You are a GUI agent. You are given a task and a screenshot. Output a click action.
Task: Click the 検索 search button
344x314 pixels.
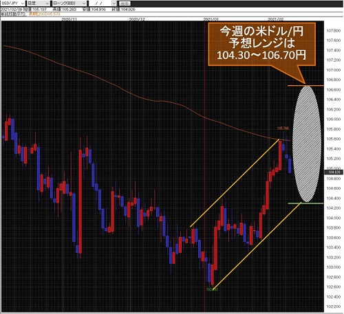(x=125, y=3)
